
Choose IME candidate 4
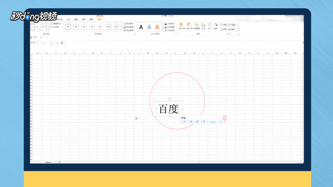pos(203,122)
